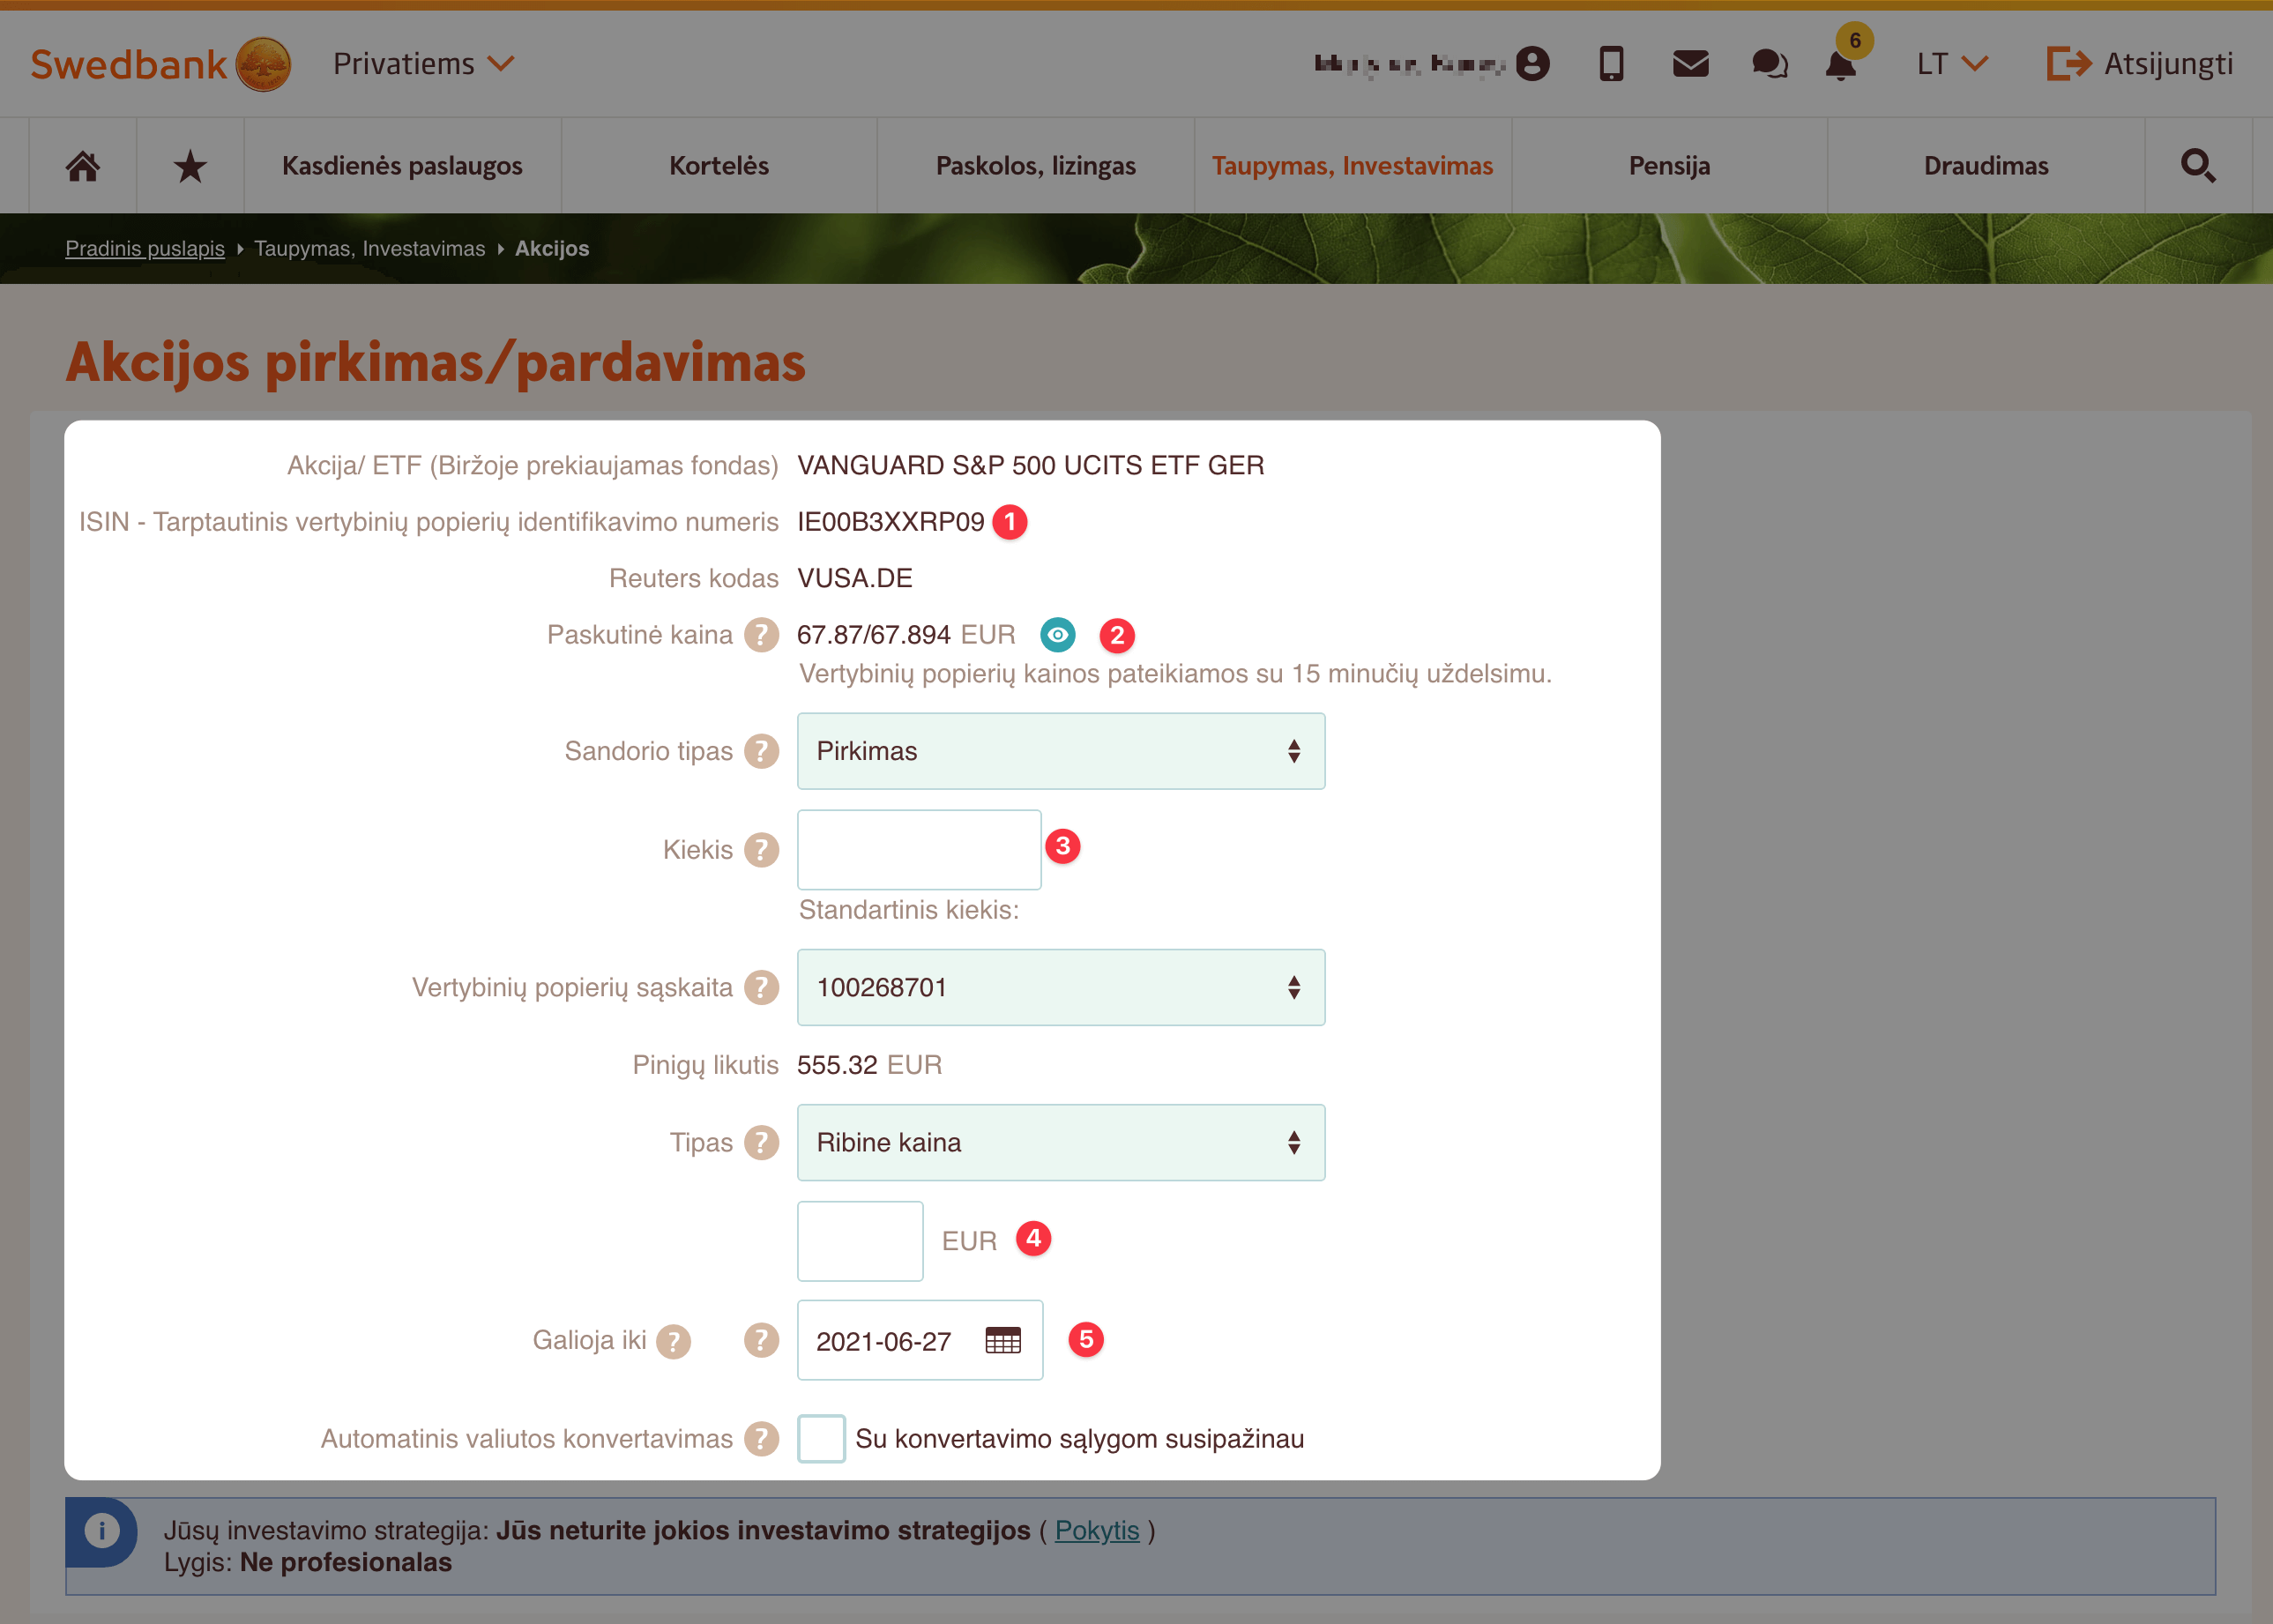Open Pensija menu
2273x1624 pixels.
[1669, 166]
